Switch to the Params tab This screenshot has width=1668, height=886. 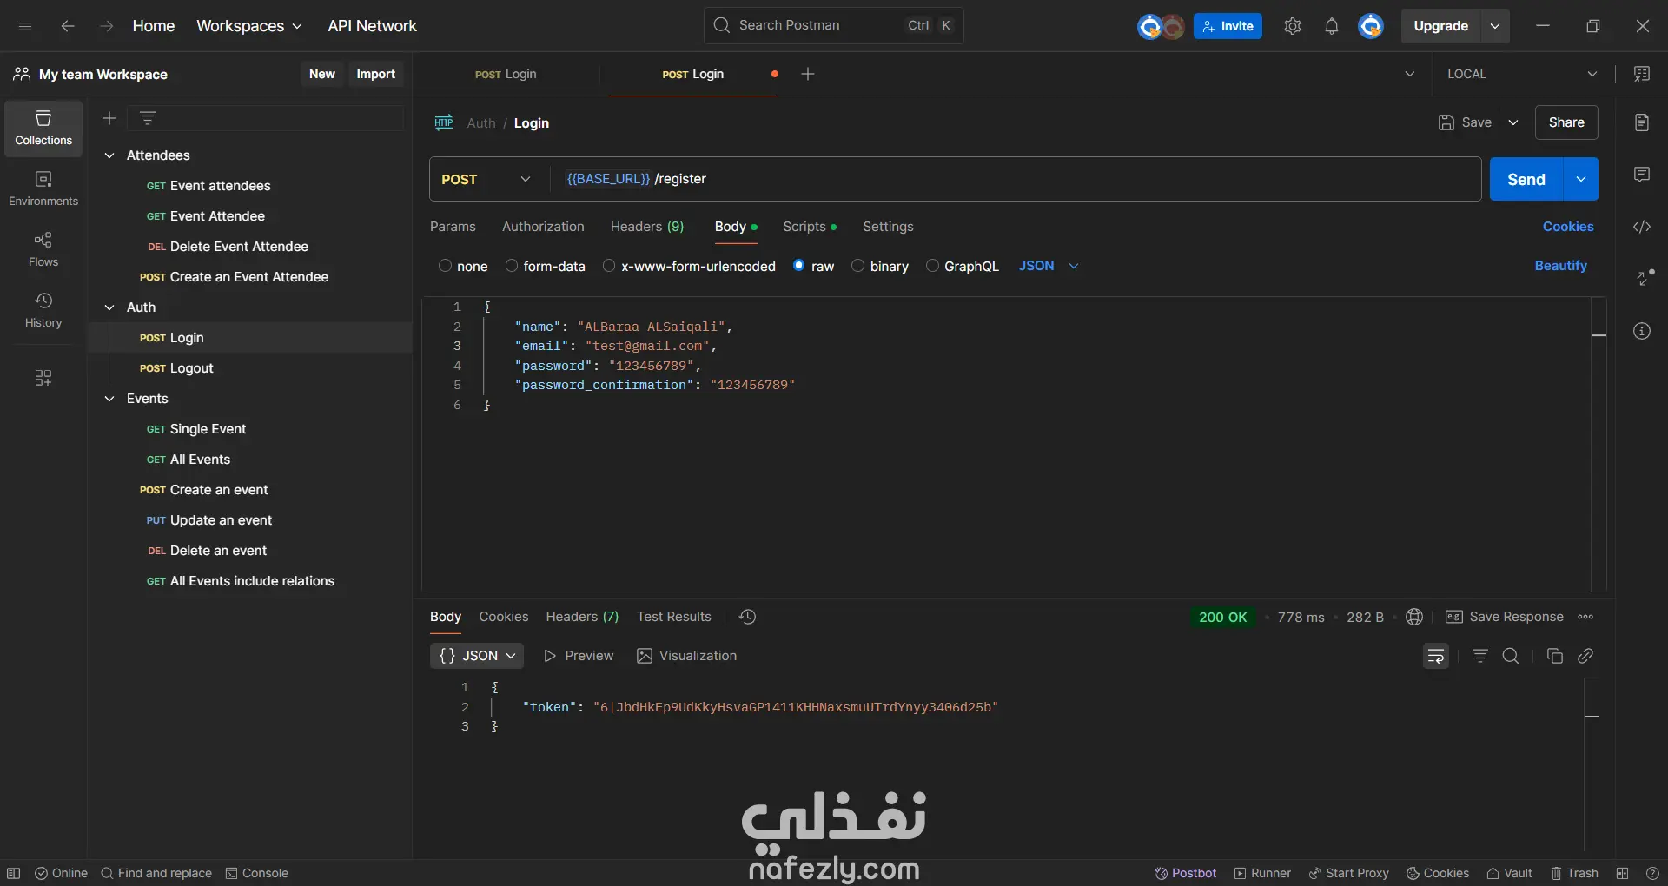[453, 227]
